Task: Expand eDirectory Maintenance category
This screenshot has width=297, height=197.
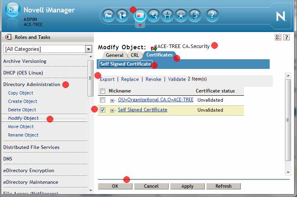Action: (31, 182)
